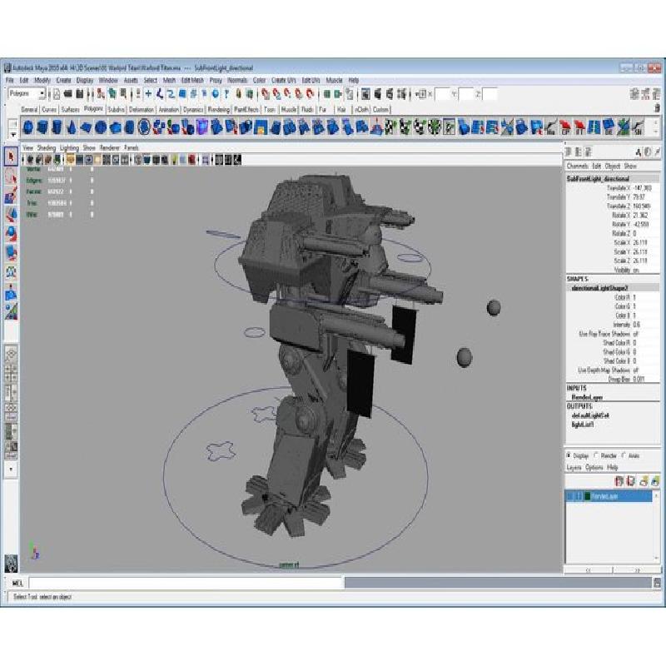Image resolution: width=666 pixels, height=666 pixels.
Task: Create a polygon torus from shelf
Action: click(x=100, y=127)
